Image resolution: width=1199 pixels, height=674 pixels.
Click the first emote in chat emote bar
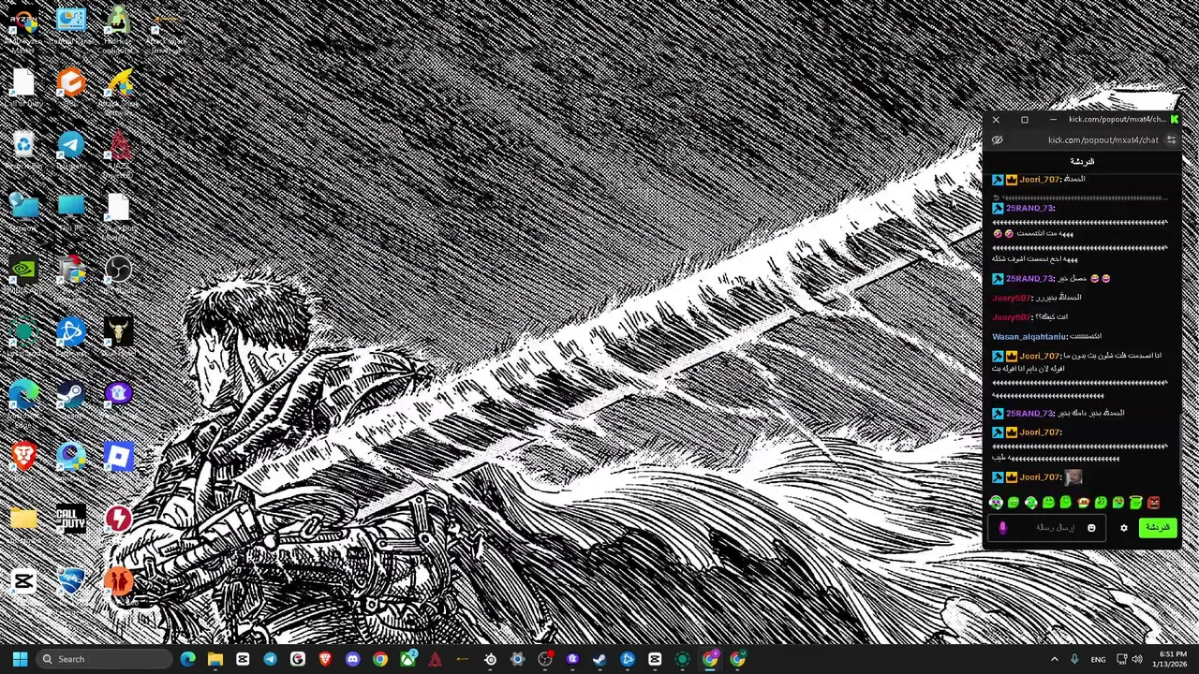tap(996, 503)
